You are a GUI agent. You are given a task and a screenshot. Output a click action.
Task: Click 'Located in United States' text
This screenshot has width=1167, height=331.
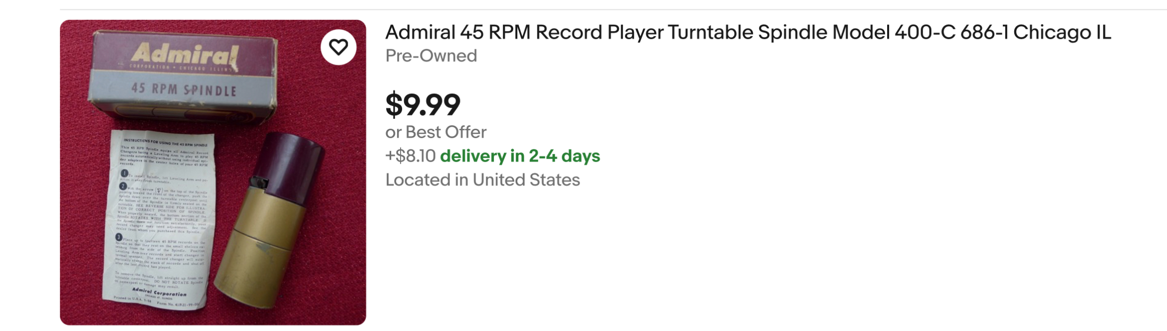point(482,180)
